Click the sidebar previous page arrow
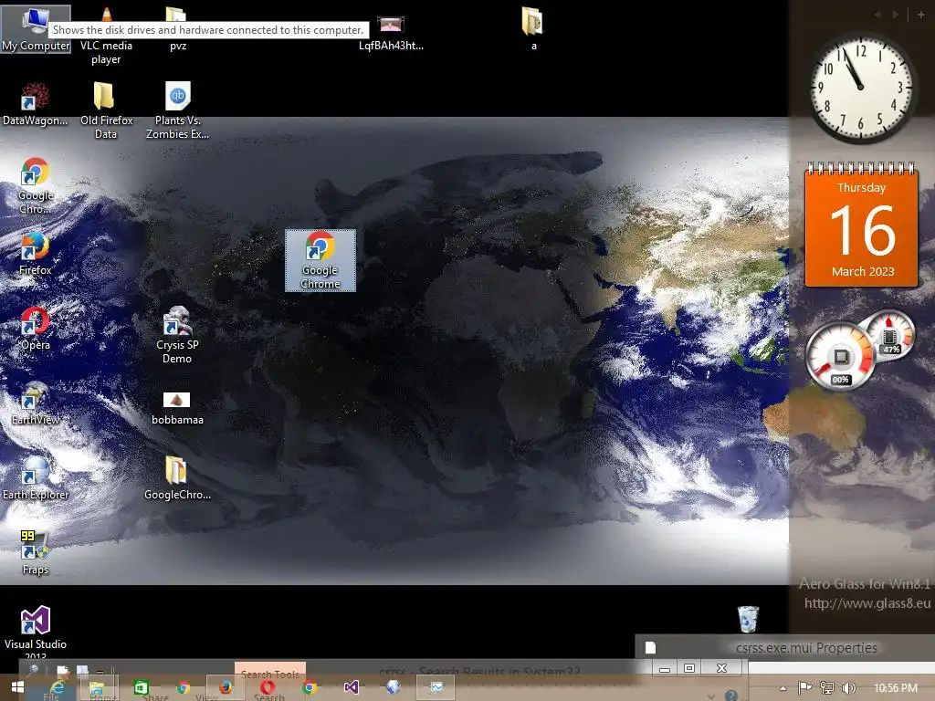 click(x=878, y=15)
